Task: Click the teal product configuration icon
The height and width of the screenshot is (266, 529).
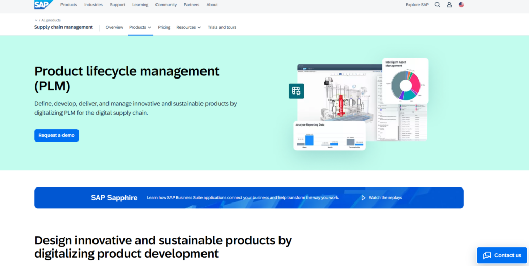Action: (296, 91)
